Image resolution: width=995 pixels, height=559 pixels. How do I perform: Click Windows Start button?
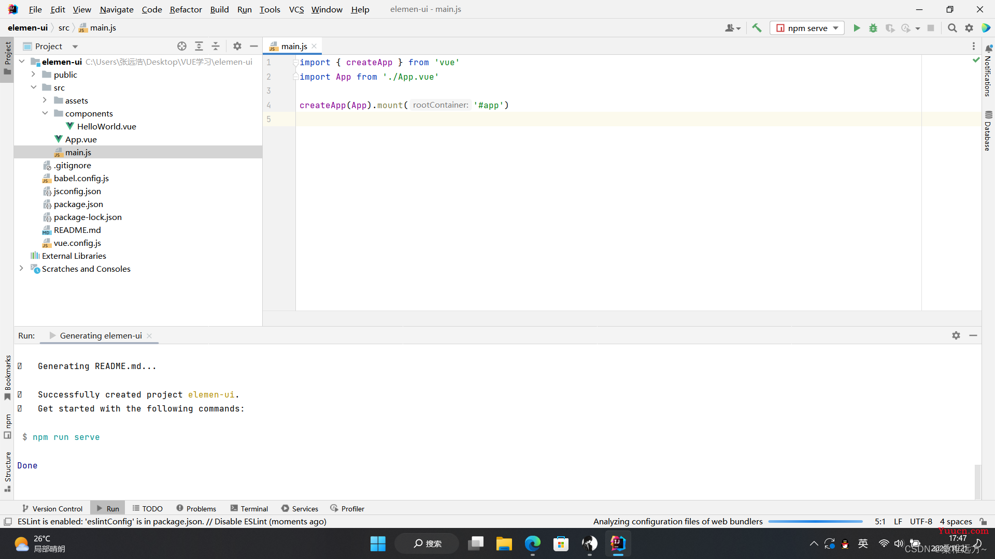point(378,543)
